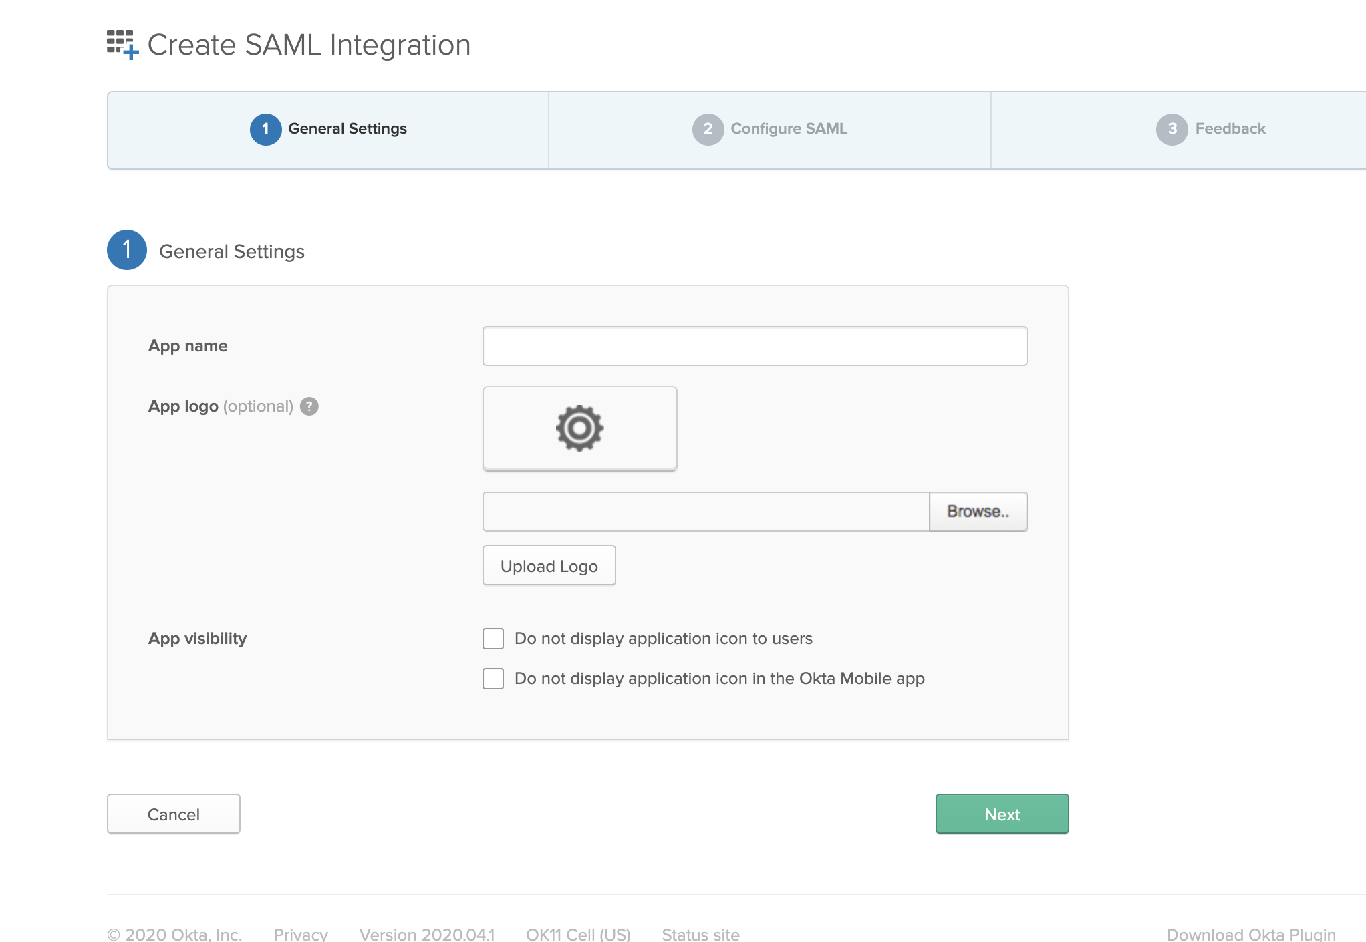Click the Cancel button
This screenshot has height=942, width=1366.
[173, 814]
